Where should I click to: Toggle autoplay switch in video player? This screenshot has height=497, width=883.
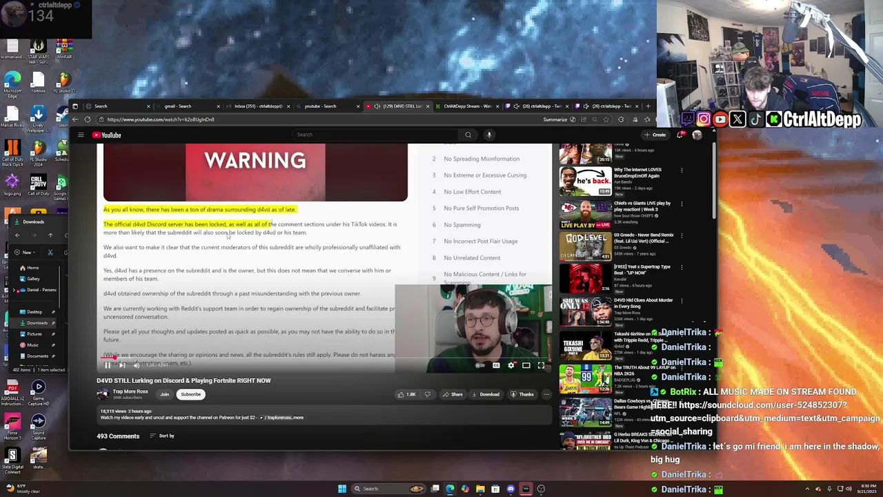pos(480,365)
